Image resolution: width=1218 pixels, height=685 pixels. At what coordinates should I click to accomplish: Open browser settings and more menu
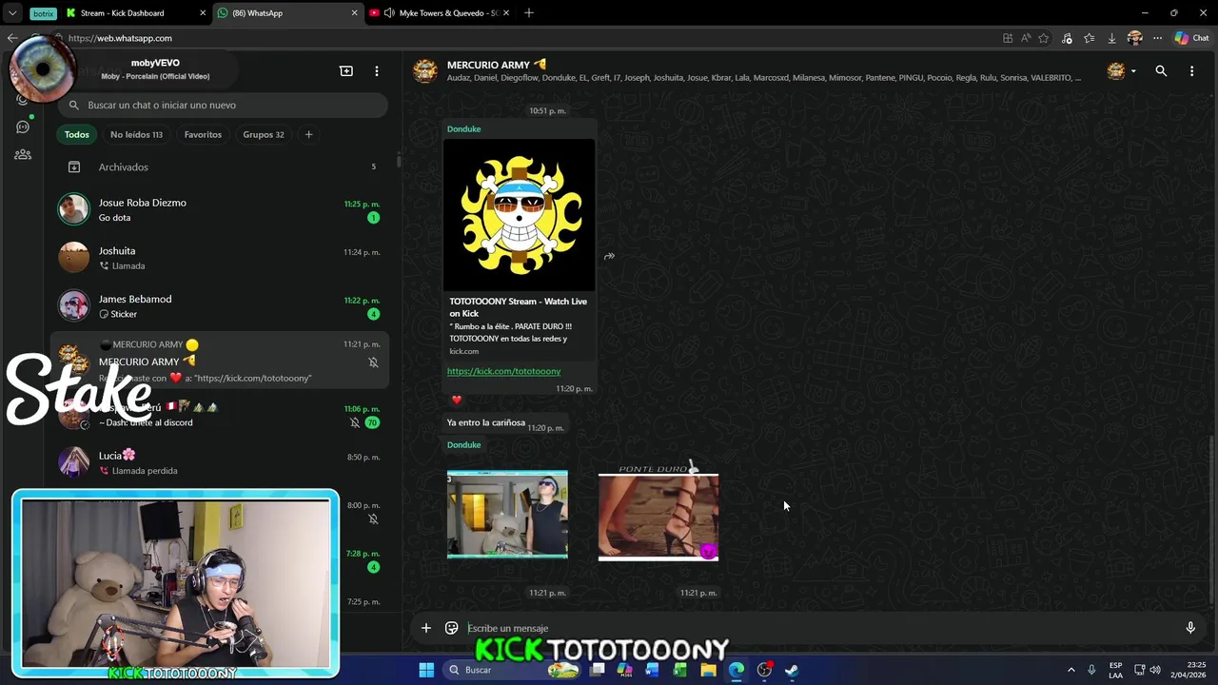point(1157,38)
